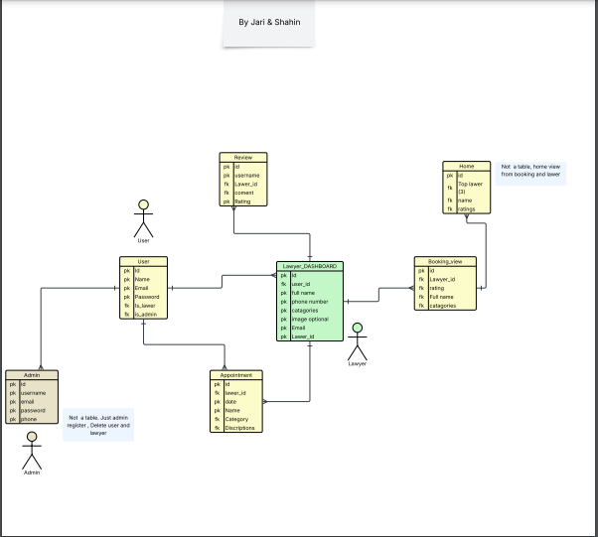The width and height of the screenshot is (598, 537).
Task: Select the User table header
Action: click(143, 261)
